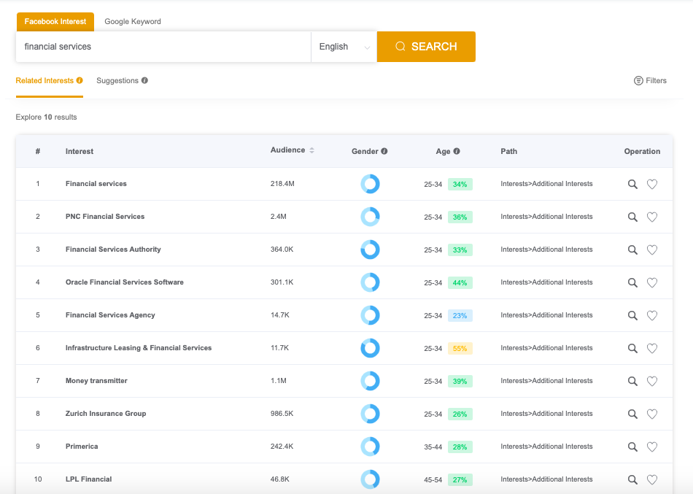Favorite Financial Services Agency interest
This screenshot has width=693, height=494.
pyautogui.click(x=652, y=315)
